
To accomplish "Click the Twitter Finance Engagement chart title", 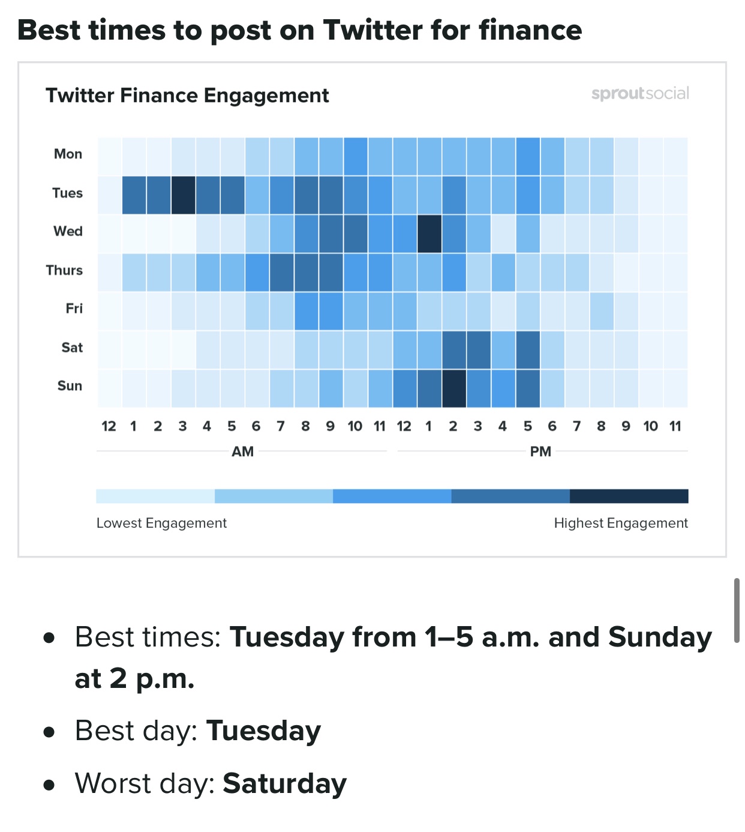I will [x=187, y=95].
